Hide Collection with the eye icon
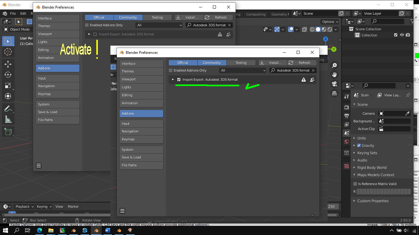 pos(402,35)
